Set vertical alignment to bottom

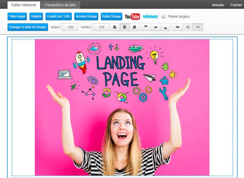(165, 27)
